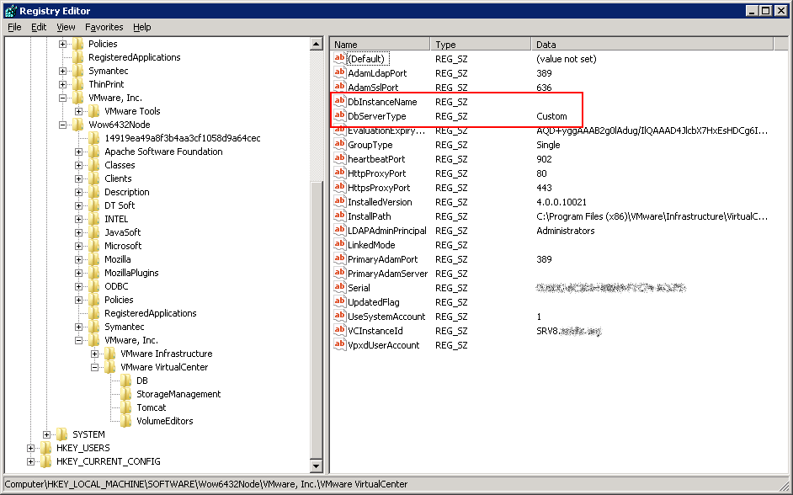Open the Favorites menu
Image resolution: width=793 pixels, height=495 pixels.
(x=104, y=27)
